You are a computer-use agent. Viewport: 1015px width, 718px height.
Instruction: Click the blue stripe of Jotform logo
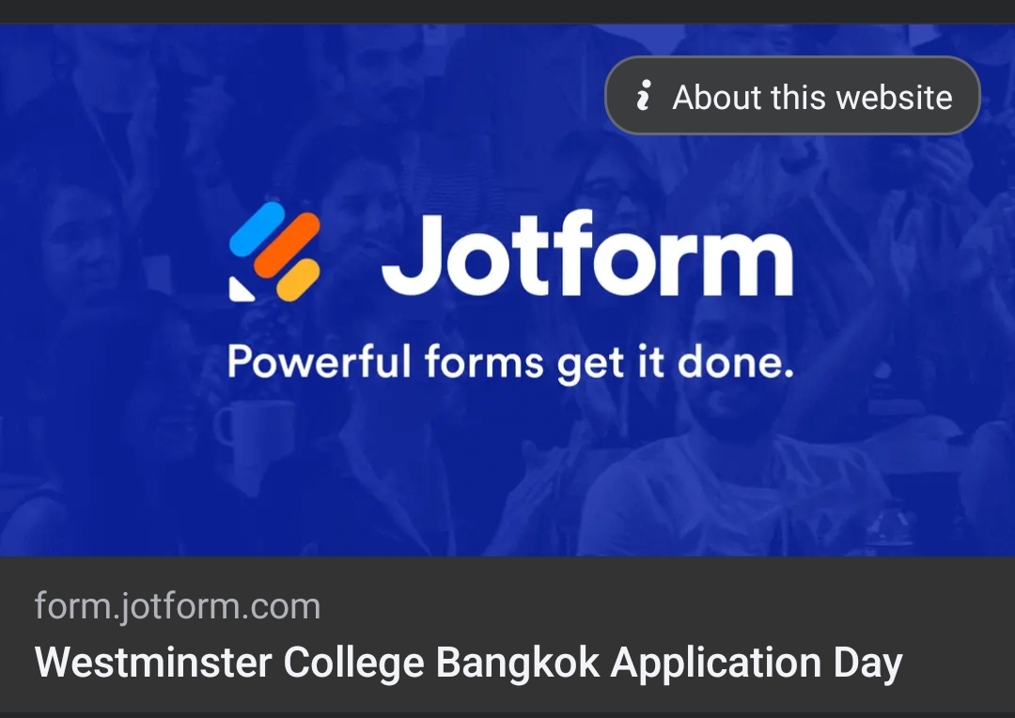click(258, 228)
